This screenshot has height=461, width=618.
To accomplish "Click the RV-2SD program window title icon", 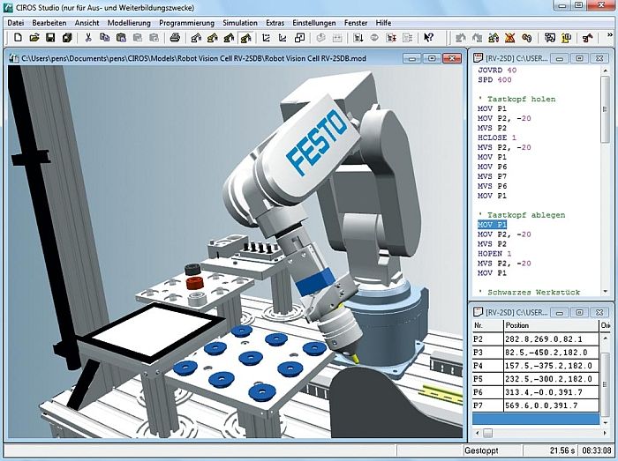I will [x=478, y=58].
